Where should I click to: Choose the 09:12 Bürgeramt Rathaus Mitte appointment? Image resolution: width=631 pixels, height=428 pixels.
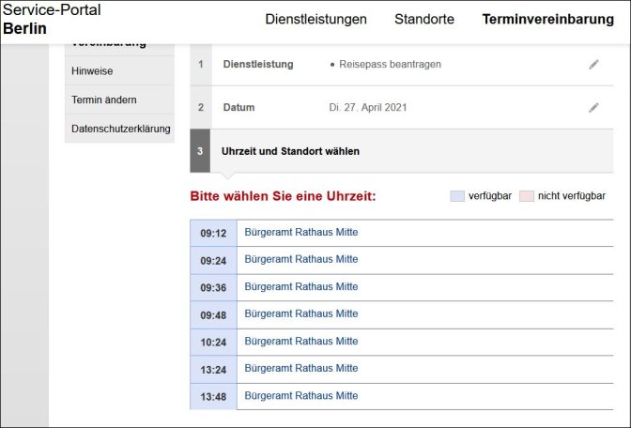301,232
